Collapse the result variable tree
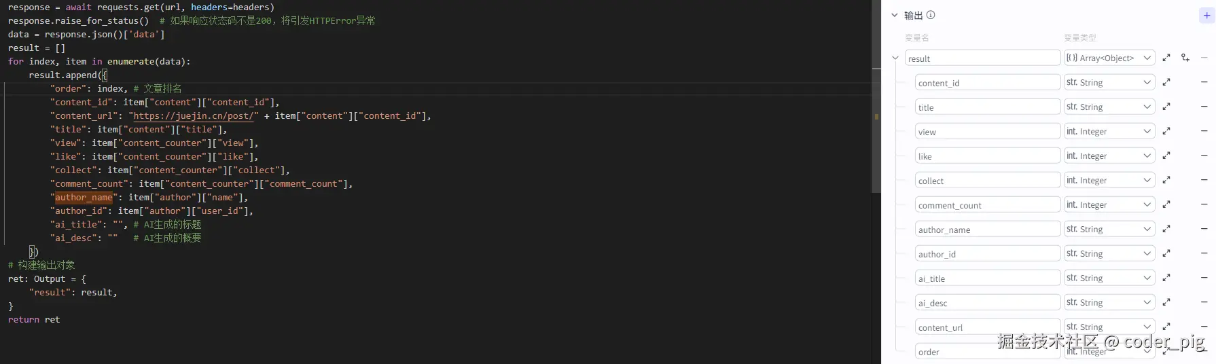Screen dimensions: 1216x364 [895, 58]
